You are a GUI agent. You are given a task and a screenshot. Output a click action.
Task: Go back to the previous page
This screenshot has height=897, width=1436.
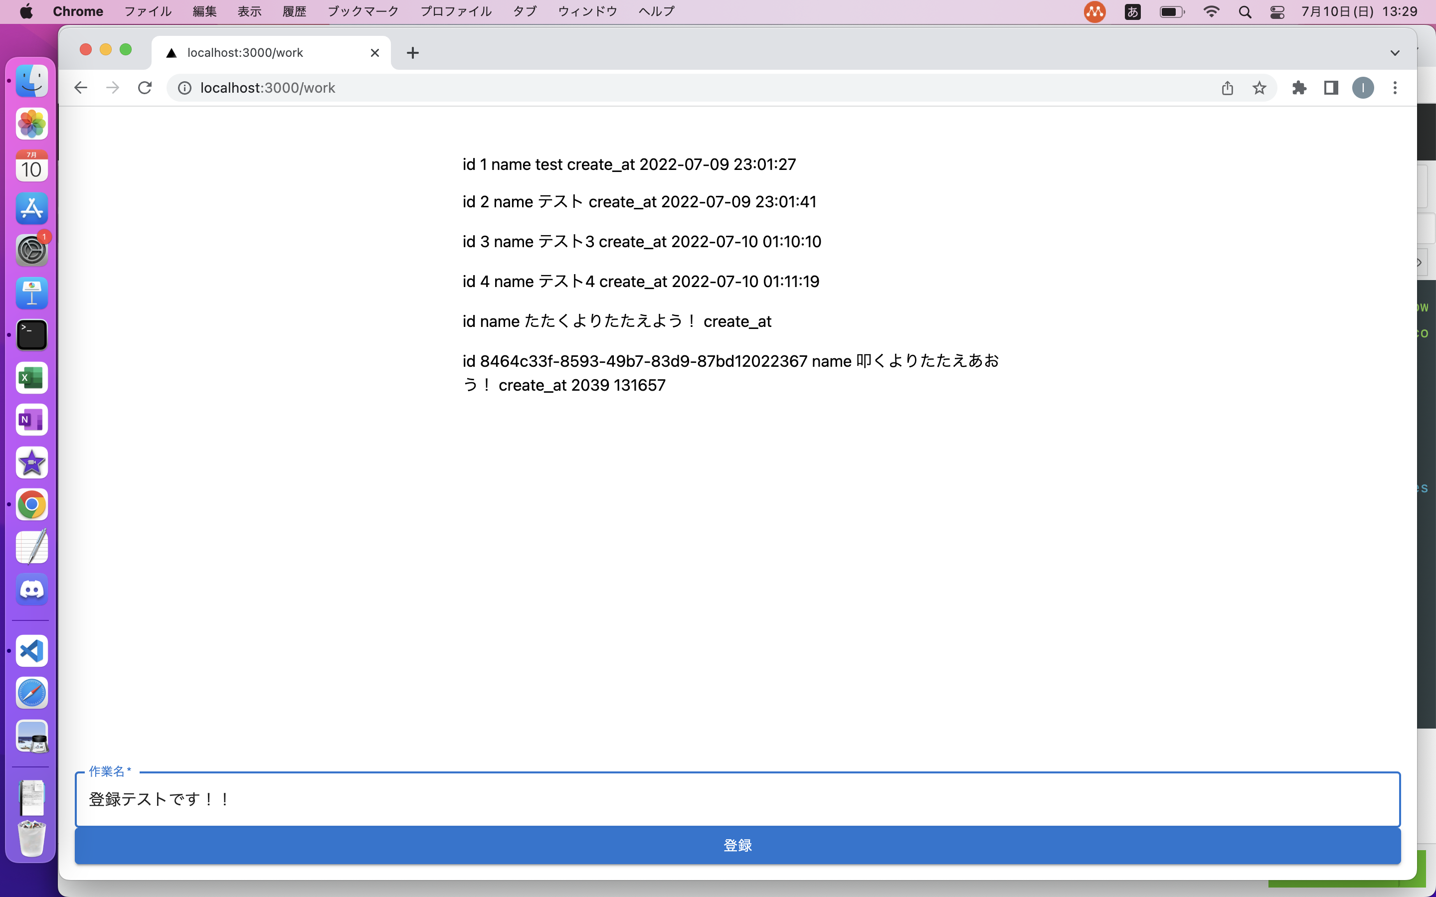tap(81, 88)
